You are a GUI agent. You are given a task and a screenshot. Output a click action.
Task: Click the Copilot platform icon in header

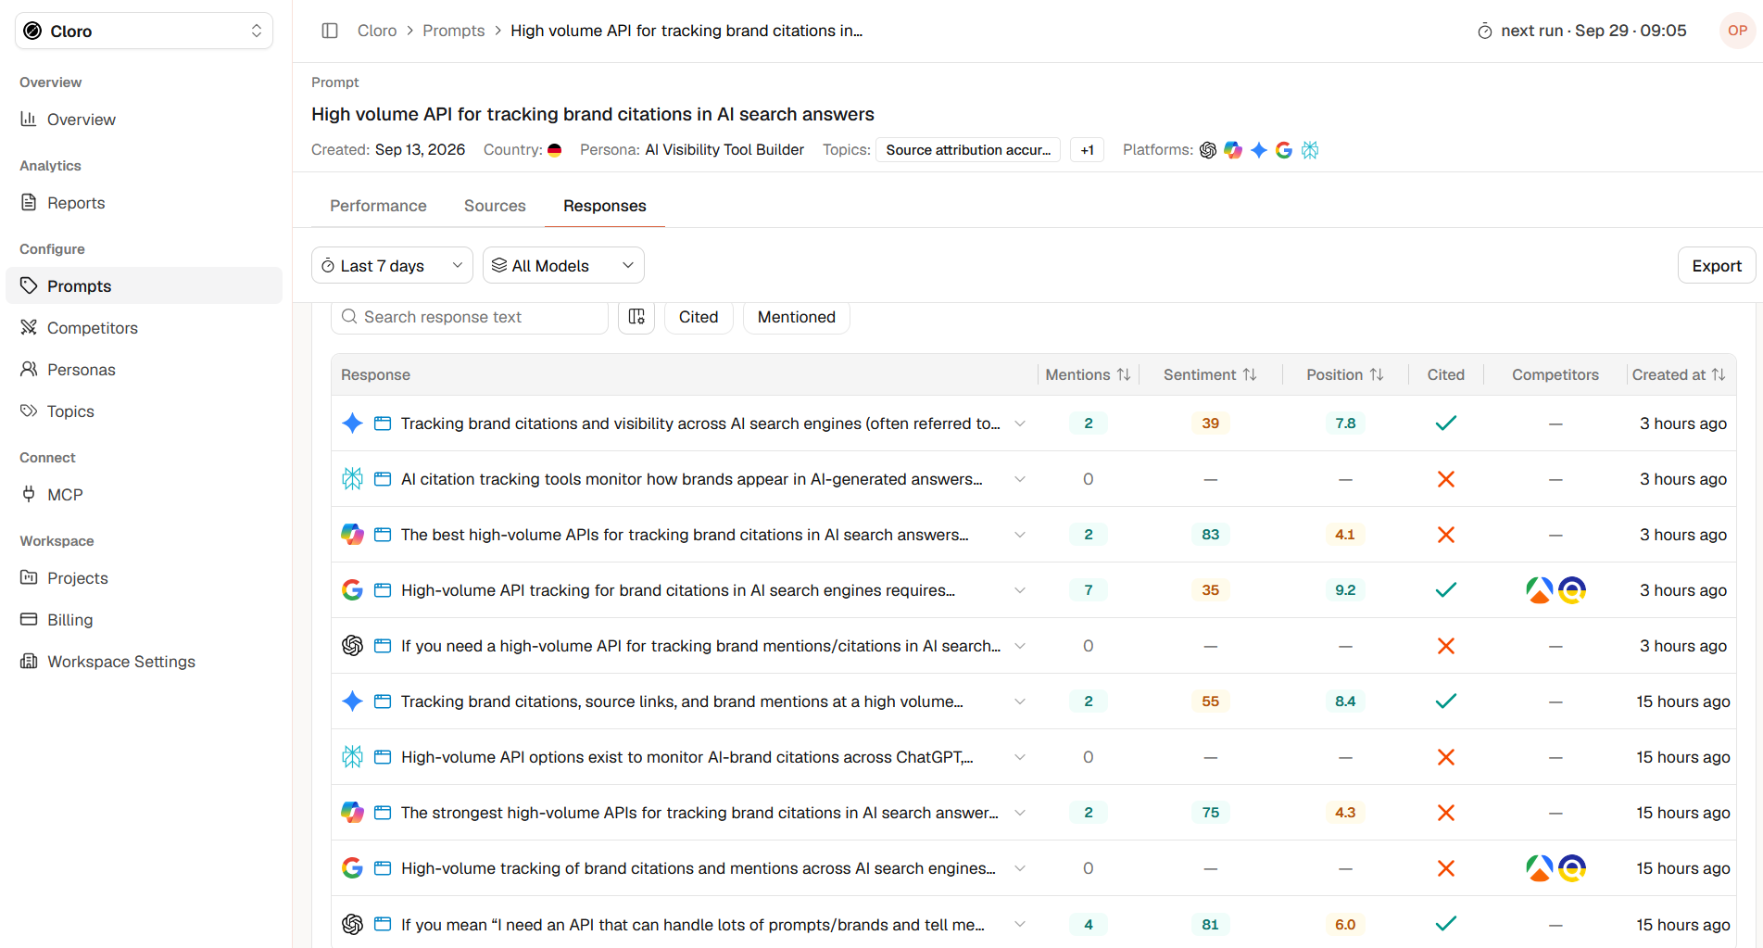coord(1233,150)
